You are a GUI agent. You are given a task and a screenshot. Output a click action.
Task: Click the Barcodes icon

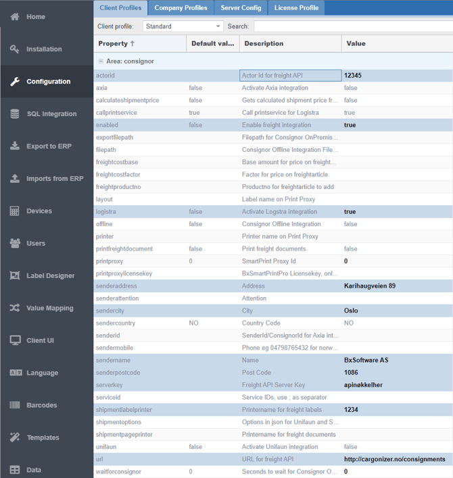[x=15, y=405]
